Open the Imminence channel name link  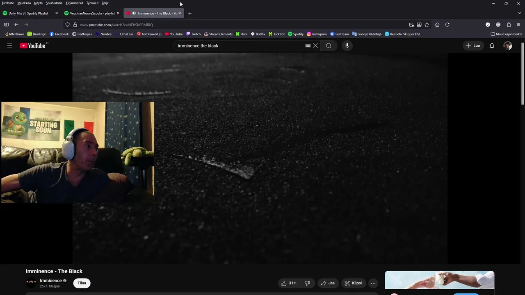[51, 281]
